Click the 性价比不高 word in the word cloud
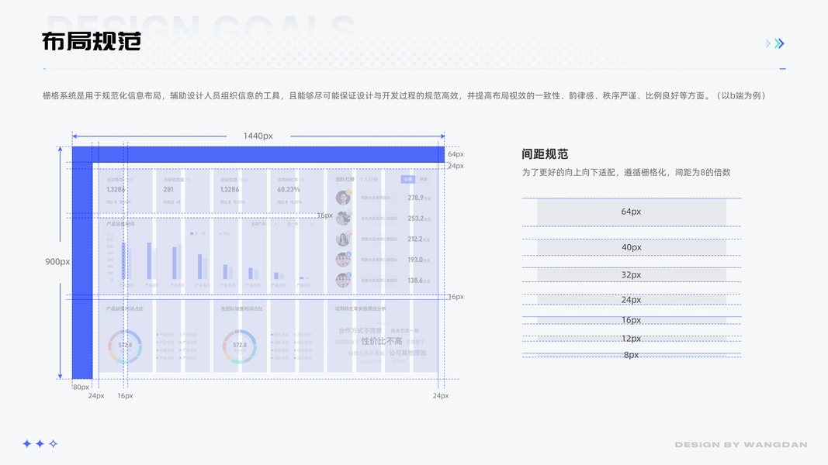Image resolution: width=828 pixels, height=465 pixels. pos(382,341)
